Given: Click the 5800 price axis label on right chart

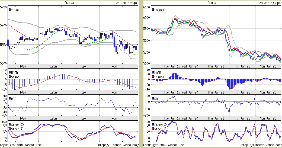Looking at the screenshot, I should pyautogui.click(x=147, y=40).
